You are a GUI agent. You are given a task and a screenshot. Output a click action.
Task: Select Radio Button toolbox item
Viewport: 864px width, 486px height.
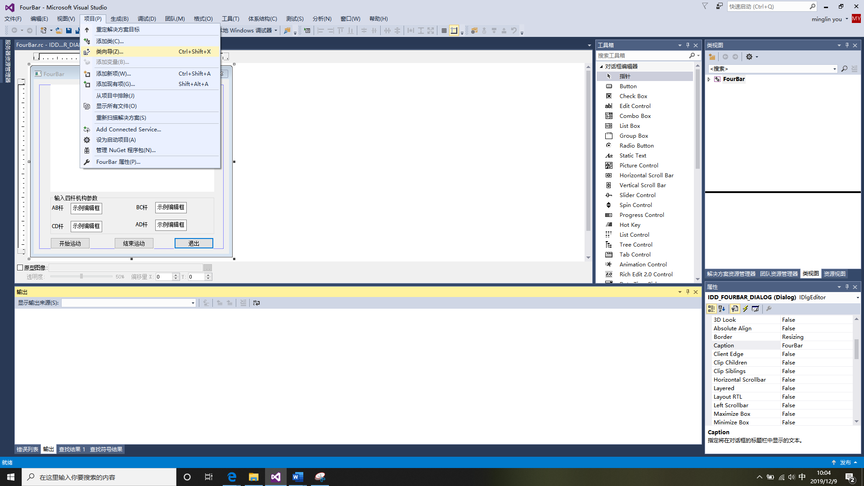click(x=636, y=145)
